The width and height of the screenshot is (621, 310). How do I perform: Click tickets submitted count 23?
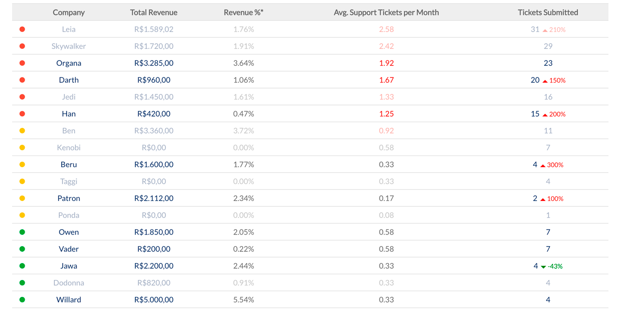(x=548, y=63)
